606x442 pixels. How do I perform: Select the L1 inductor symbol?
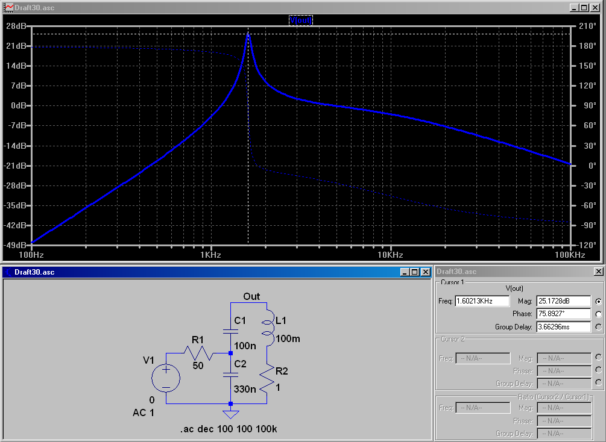267,328
